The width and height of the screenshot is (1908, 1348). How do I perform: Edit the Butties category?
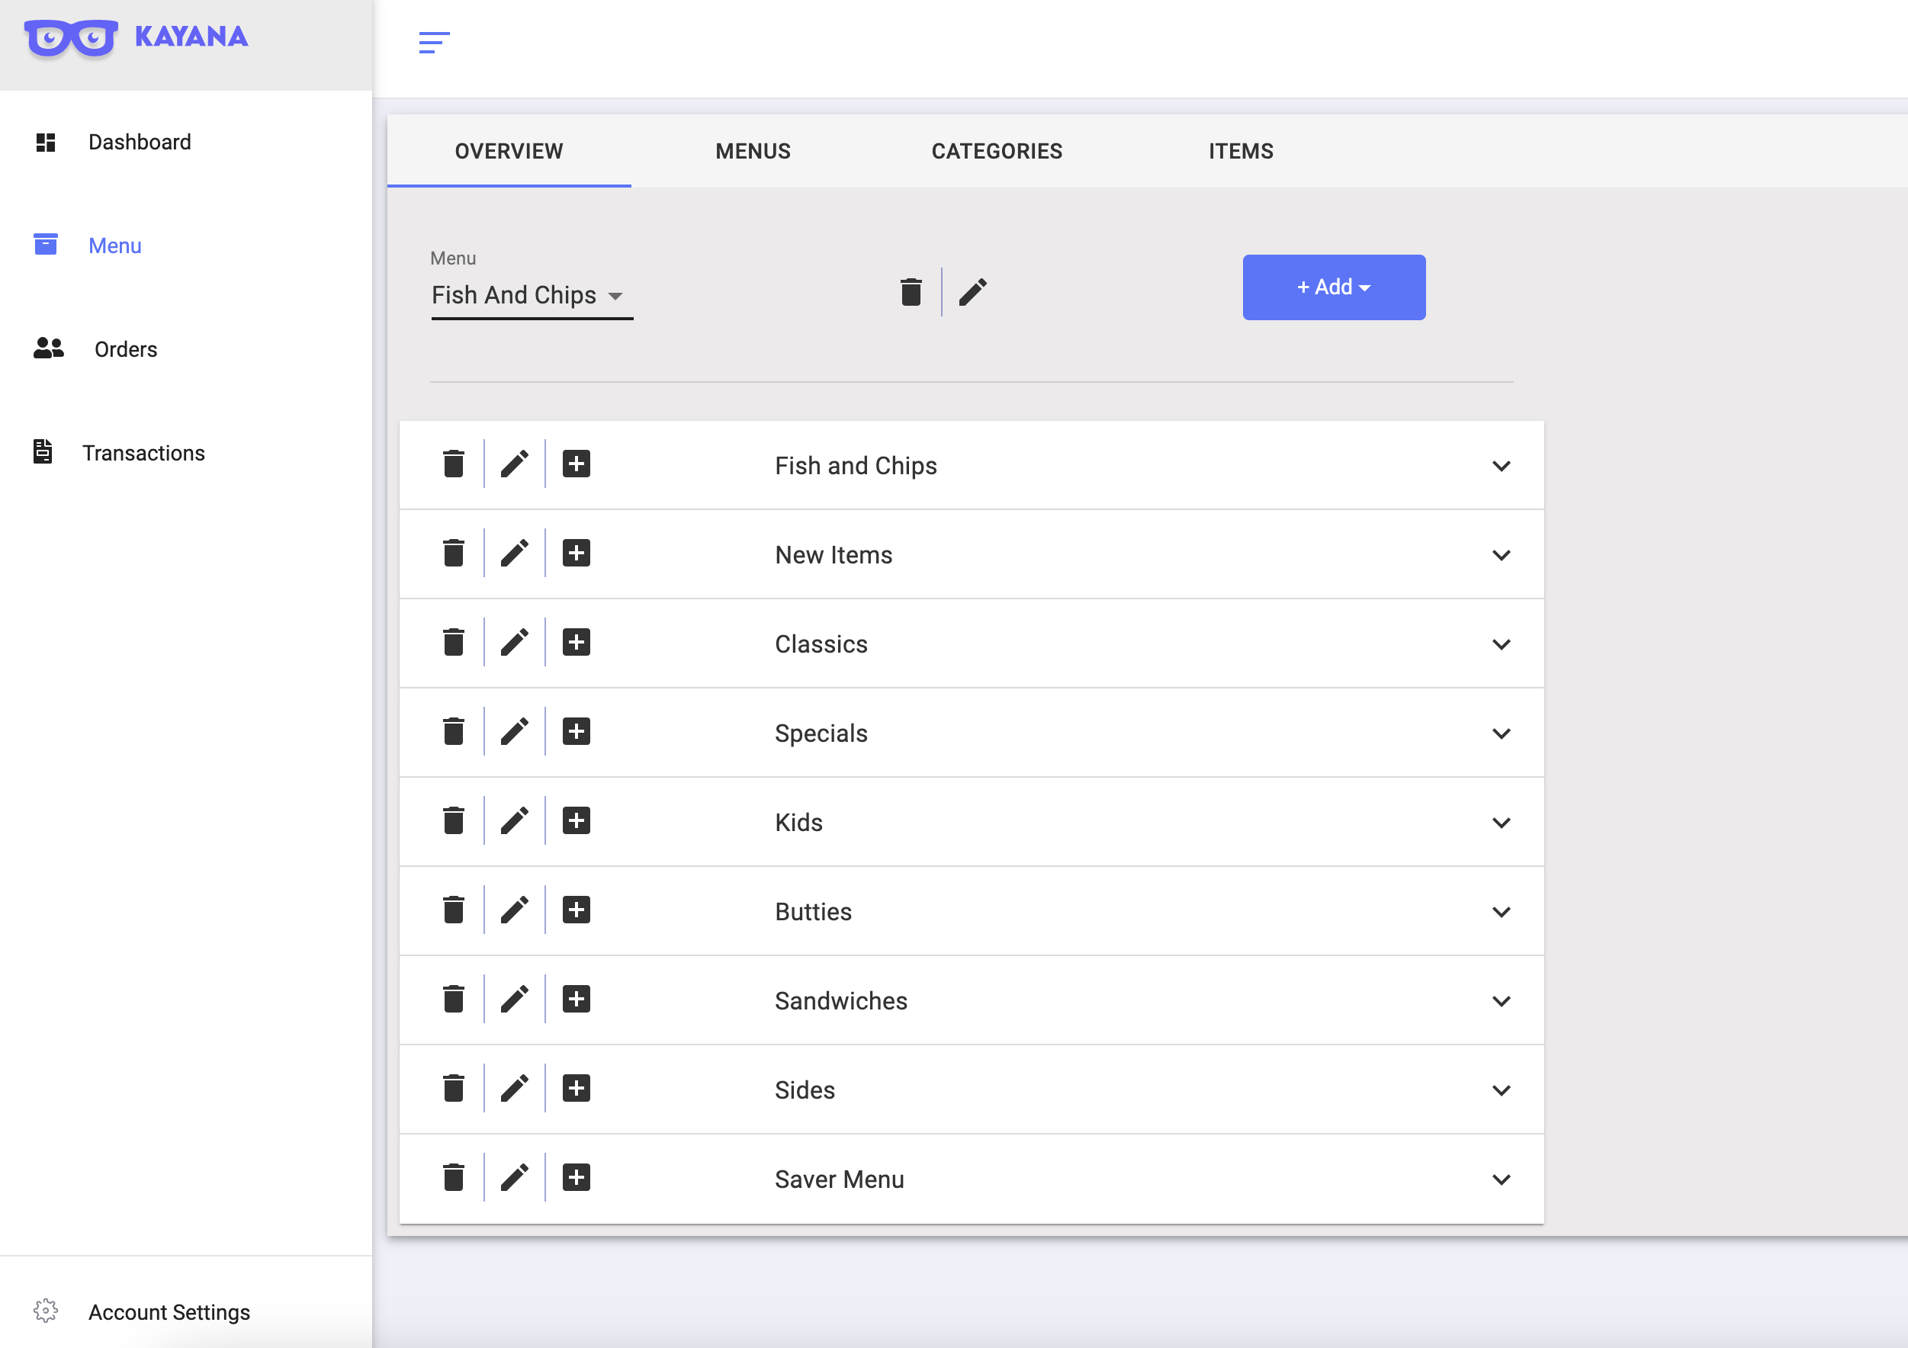coord(515,909)
